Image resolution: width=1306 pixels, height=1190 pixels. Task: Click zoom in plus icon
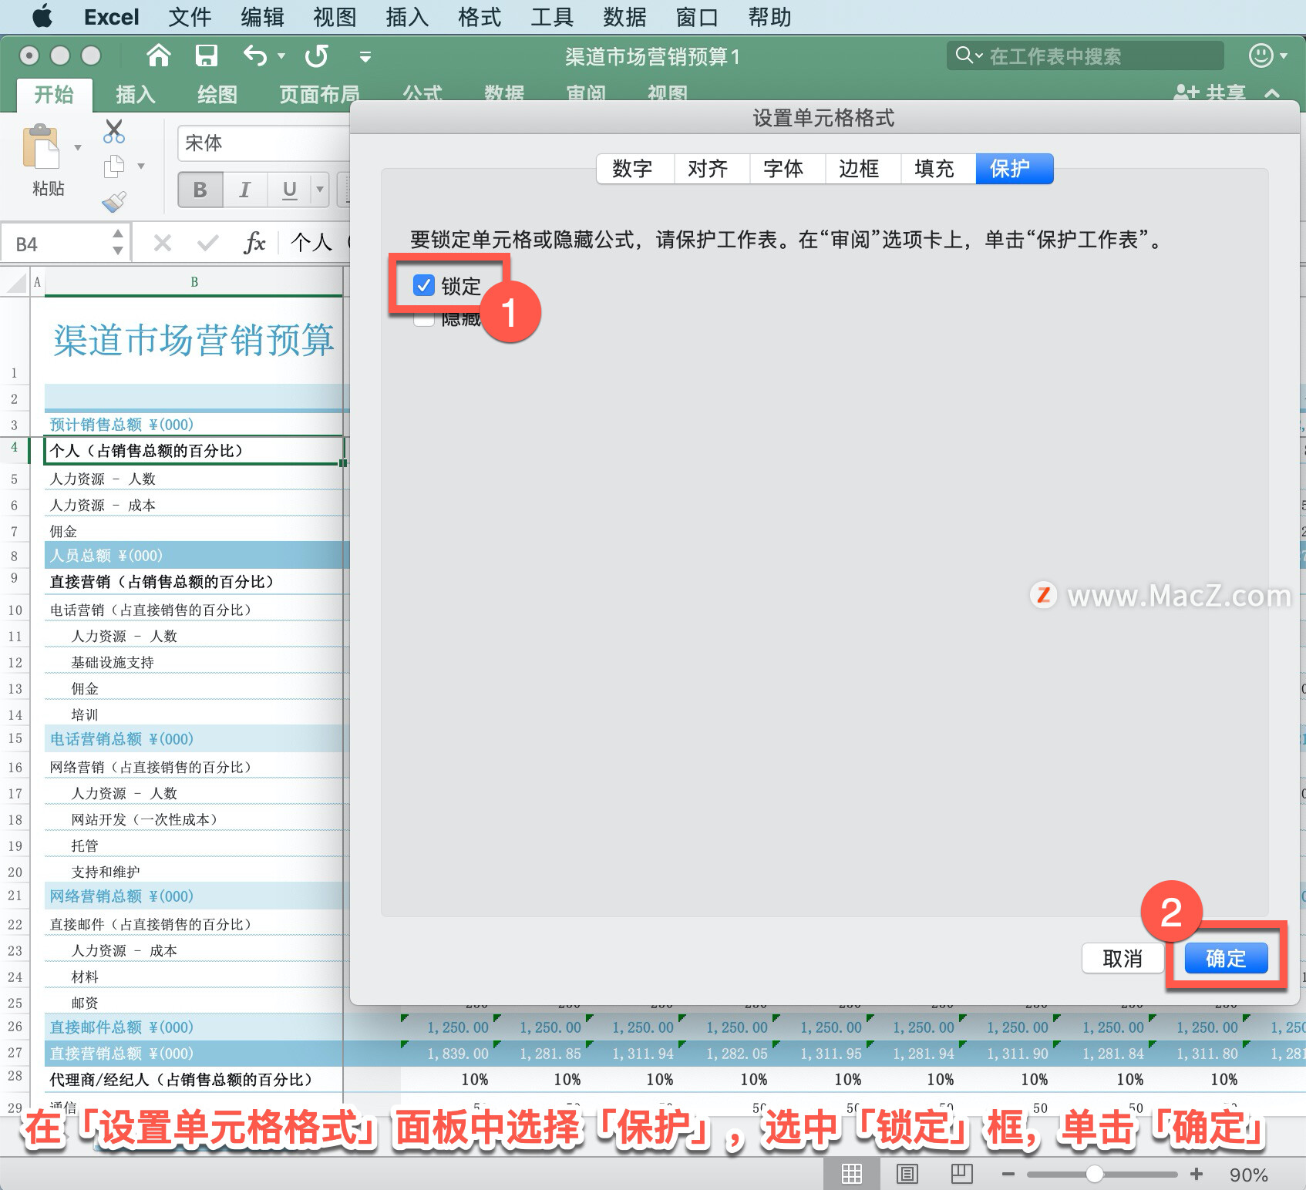pos(1197,1174)
